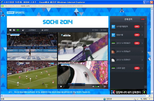The image size is (154, 101).
Task: Click the volleyball icon
Action: click(113, 60)
